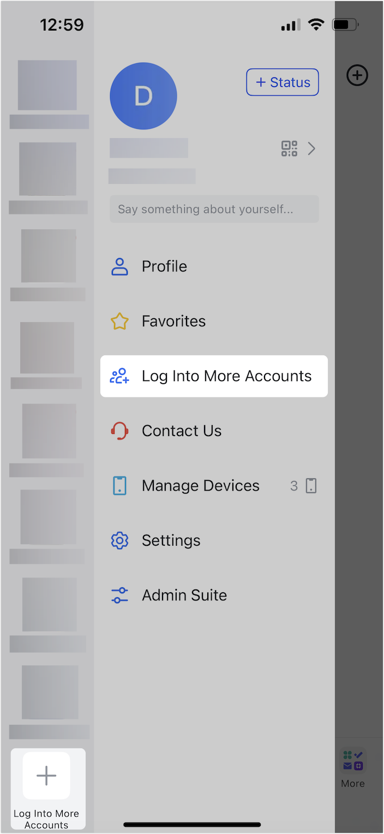The width and height of the screenshot is (384, 834).
Task: Tap the Status button to set a status
Action: tap(283, 82)
